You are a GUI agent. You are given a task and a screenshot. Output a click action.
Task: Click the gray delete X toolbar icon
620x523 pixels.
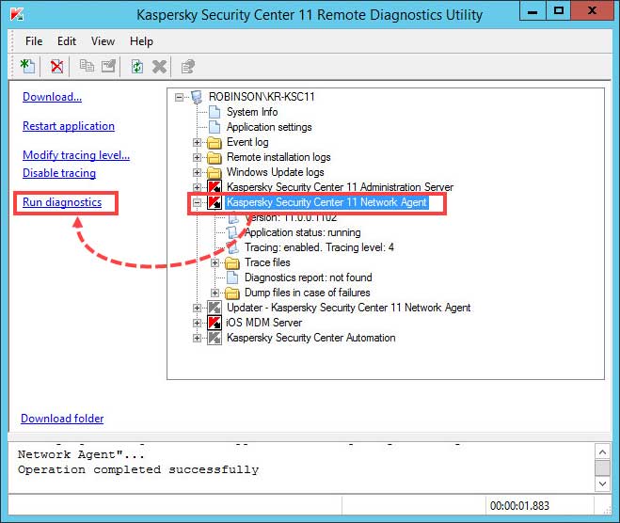(x=159, y=67)
